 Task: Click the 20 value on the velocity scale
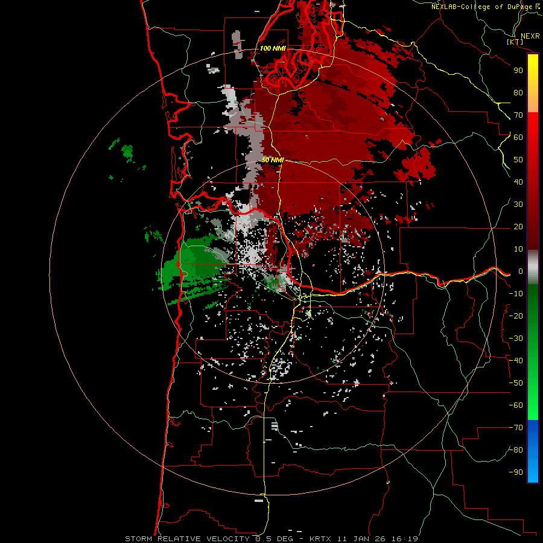[x=518, y=226]
